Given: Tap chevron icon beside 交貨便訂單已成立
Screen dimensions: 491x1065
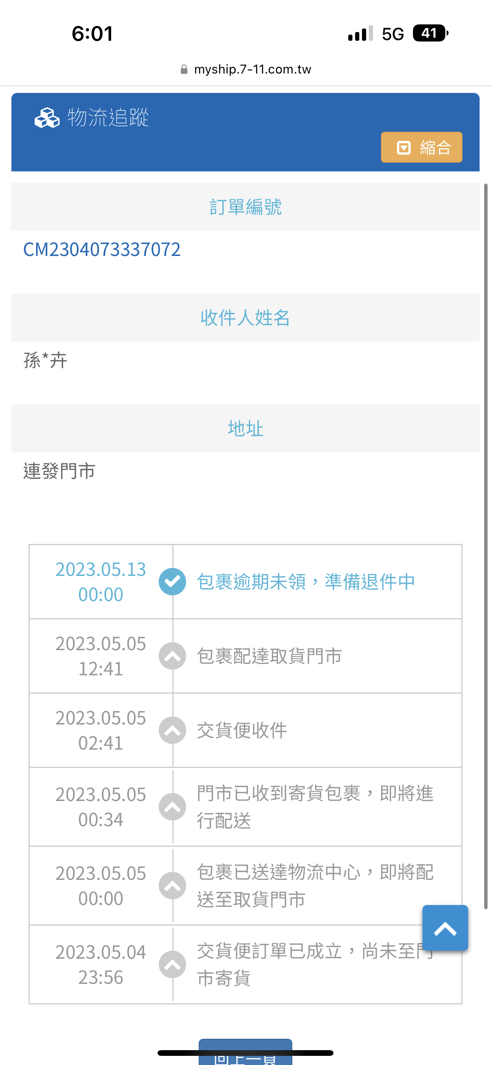Looking at the screenshot, I should coord(172,964).
